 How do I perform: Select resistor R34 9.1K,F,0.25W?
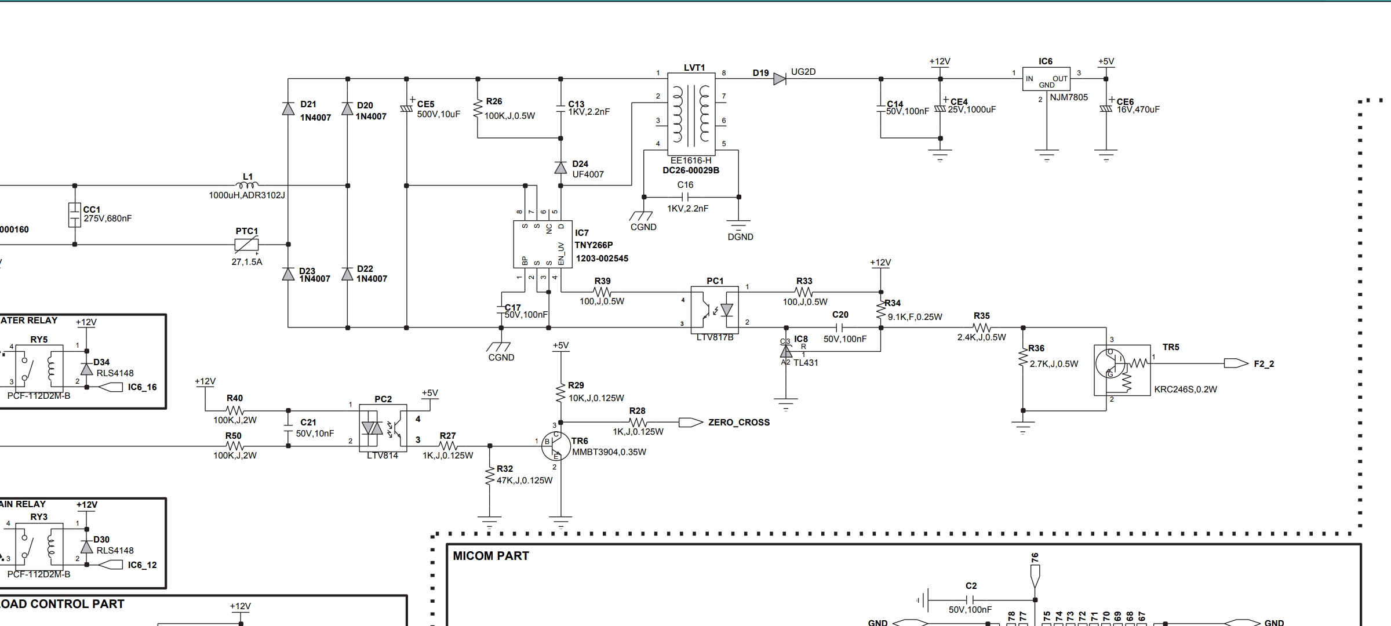[x=881, y=310]
